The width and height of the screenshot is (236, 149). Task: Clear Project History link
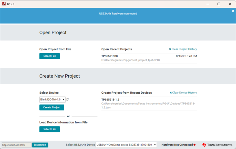pyautogui.click(x=183, y=49)
